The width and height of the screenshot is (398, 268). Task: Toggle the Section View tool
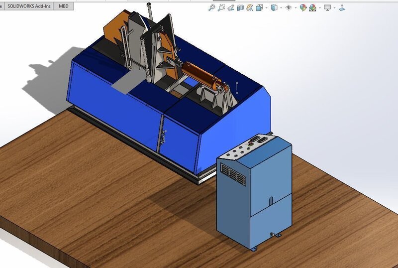click(x=240, y=7)
